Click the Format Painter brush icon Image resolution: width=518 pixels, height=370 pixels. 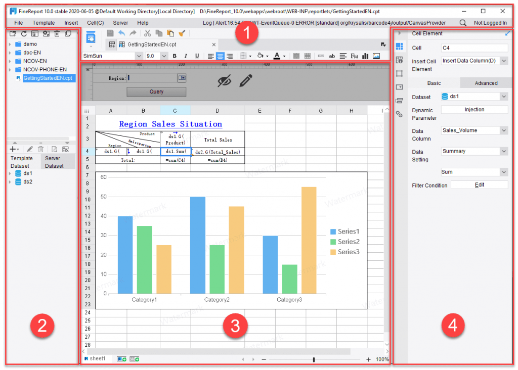click(182, 33)
